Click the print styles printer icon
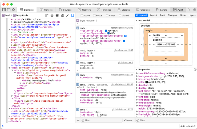Screen dimensions: 197x129 pos(52,16)
